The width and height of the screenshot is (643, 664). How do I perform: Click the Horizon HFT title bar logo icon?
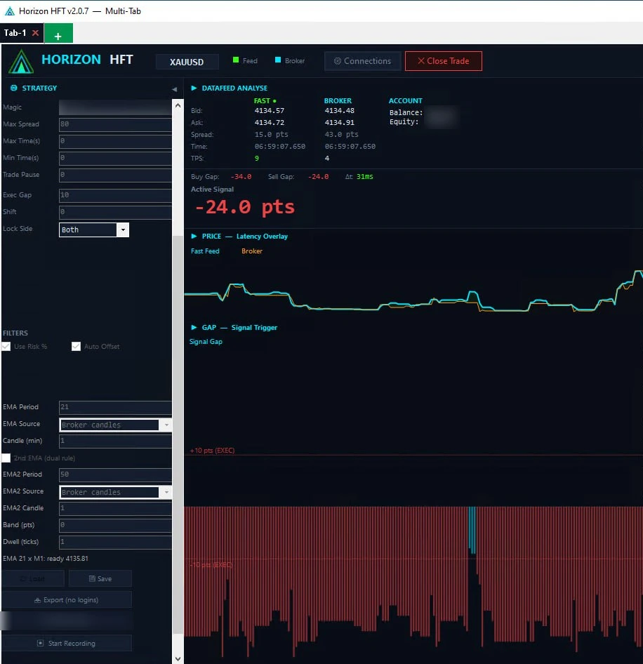point(9,11)
